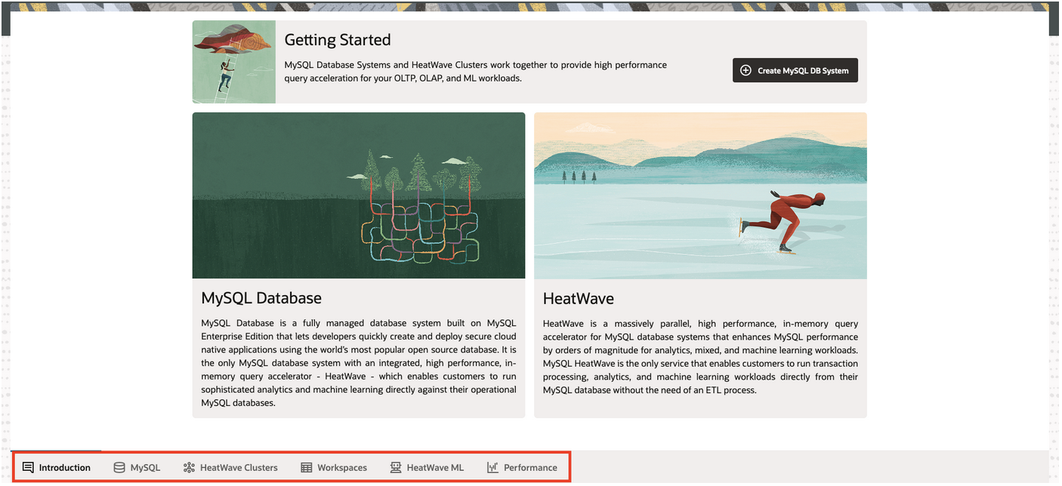Open the MySQL tab
1062x486 pixels.
click(x=137, y=467)
